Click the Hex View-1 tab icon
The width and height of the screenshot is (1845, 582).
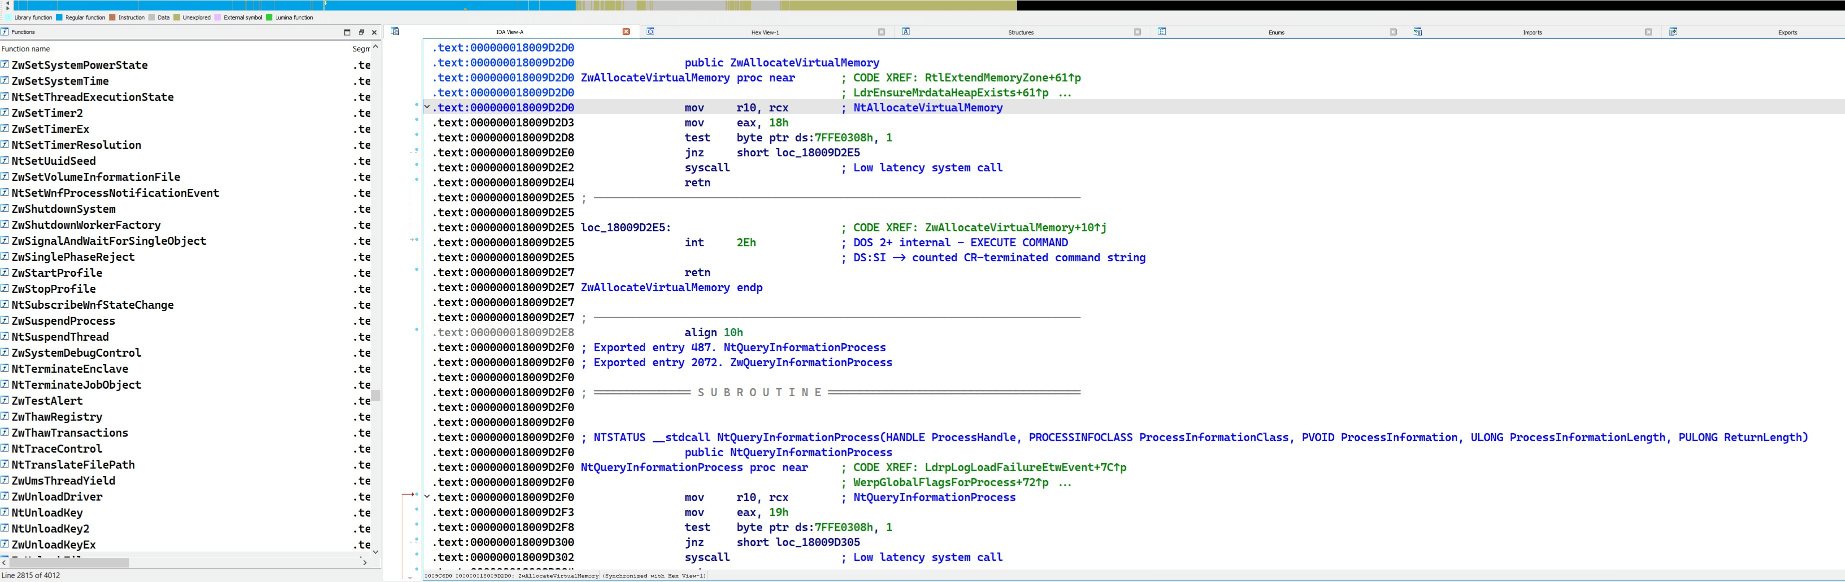click(x=650, y=31)
